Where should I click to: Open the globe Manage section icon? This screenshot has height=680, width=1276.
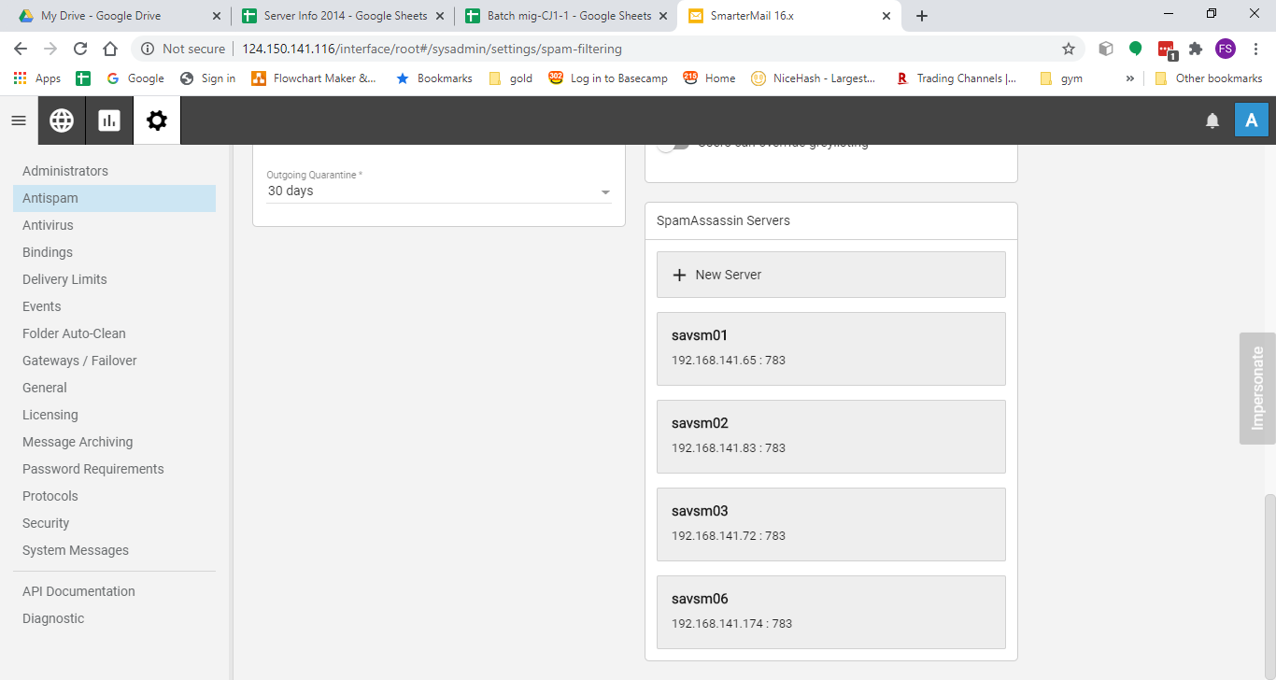click(x=62, y=120)
